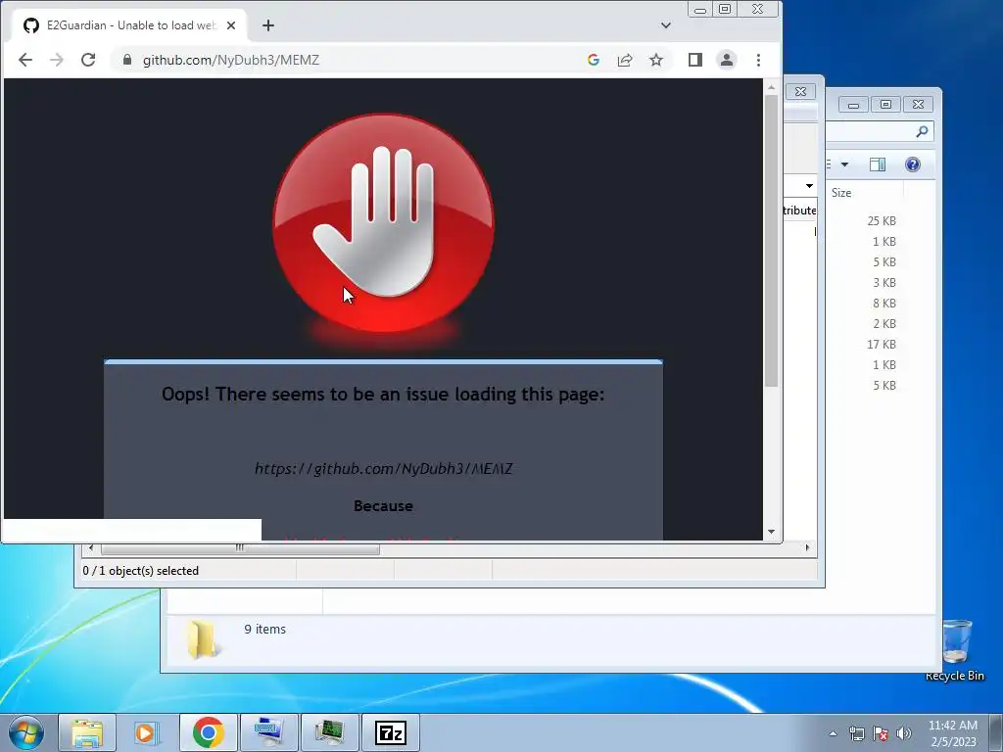Launch Windows Media Player from taskbar
The height and width of the screenshot is (752, 1003).
click(147, 732)
